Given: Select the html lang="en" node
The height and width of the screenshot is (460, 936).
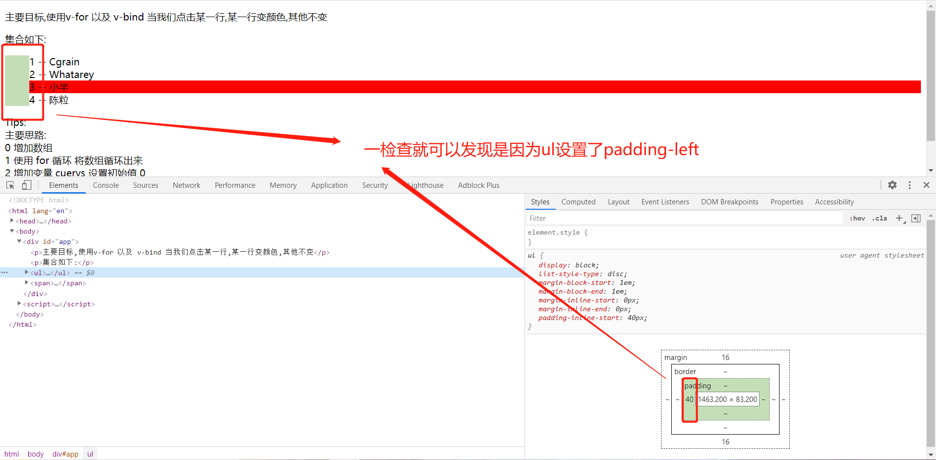Looking at the screenshot, I should pyautogui.click(x=40, y=211).
